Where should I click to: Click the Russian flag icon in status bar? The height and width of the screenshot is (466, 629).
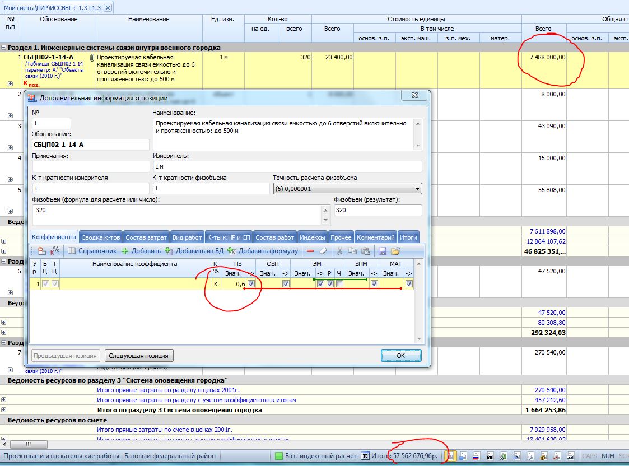(476, 456)
